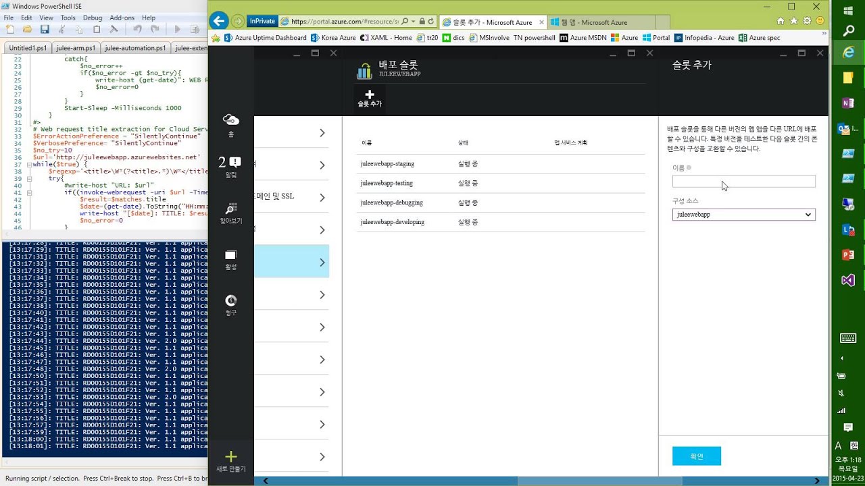Switch to the julee-arm.ps1 tab

click(x=76, y=48)
